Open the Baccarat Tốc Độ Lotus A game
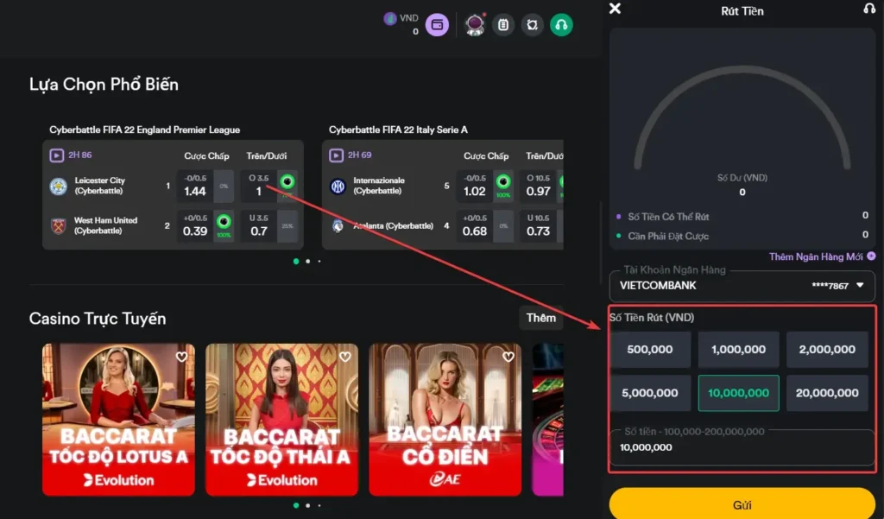Image resolution: width=884 pixels, height=519 pixels. 118,420
